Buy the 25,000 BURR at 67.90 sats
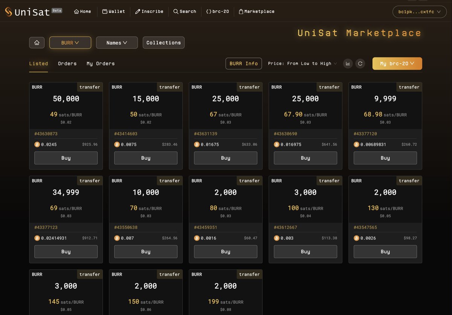Image resolution: width=452 pixels, height=315 pixels. [305, 158]
